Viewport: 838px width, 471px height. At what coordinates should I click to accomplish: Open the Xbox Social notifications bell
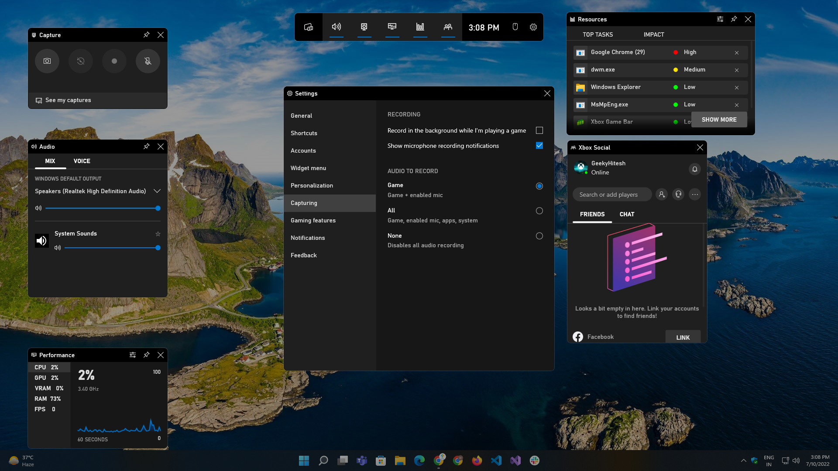pyautogui.click(x=695, y=169)
